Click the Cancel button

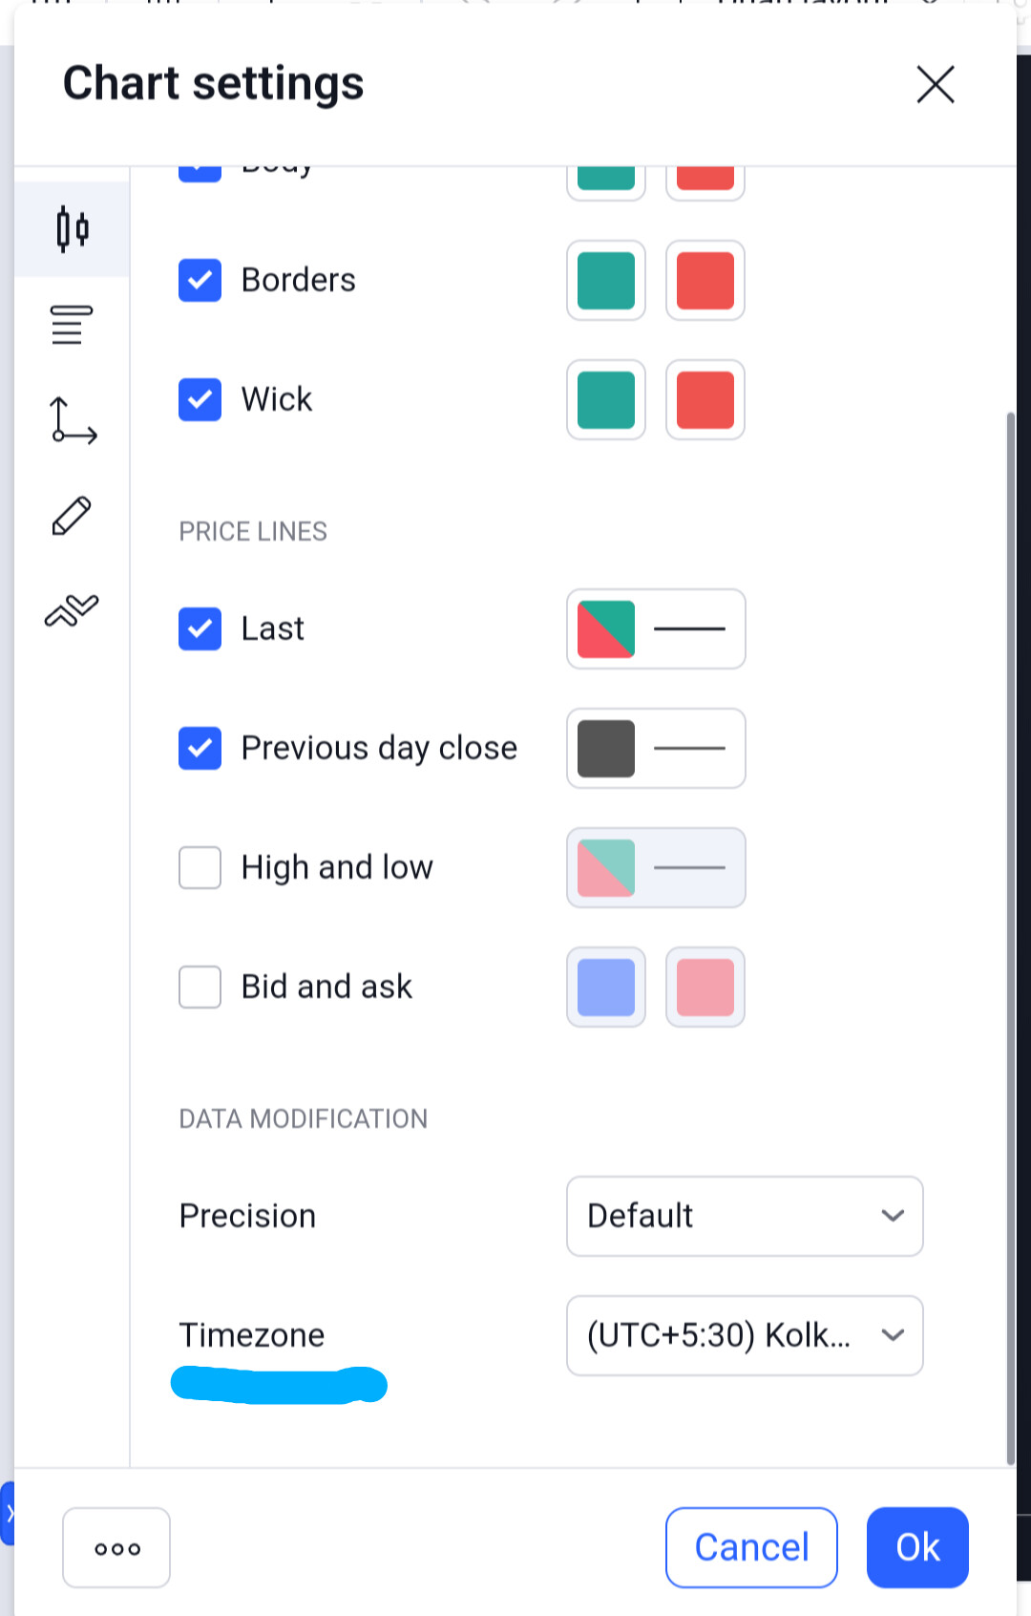pos(751,1547)
